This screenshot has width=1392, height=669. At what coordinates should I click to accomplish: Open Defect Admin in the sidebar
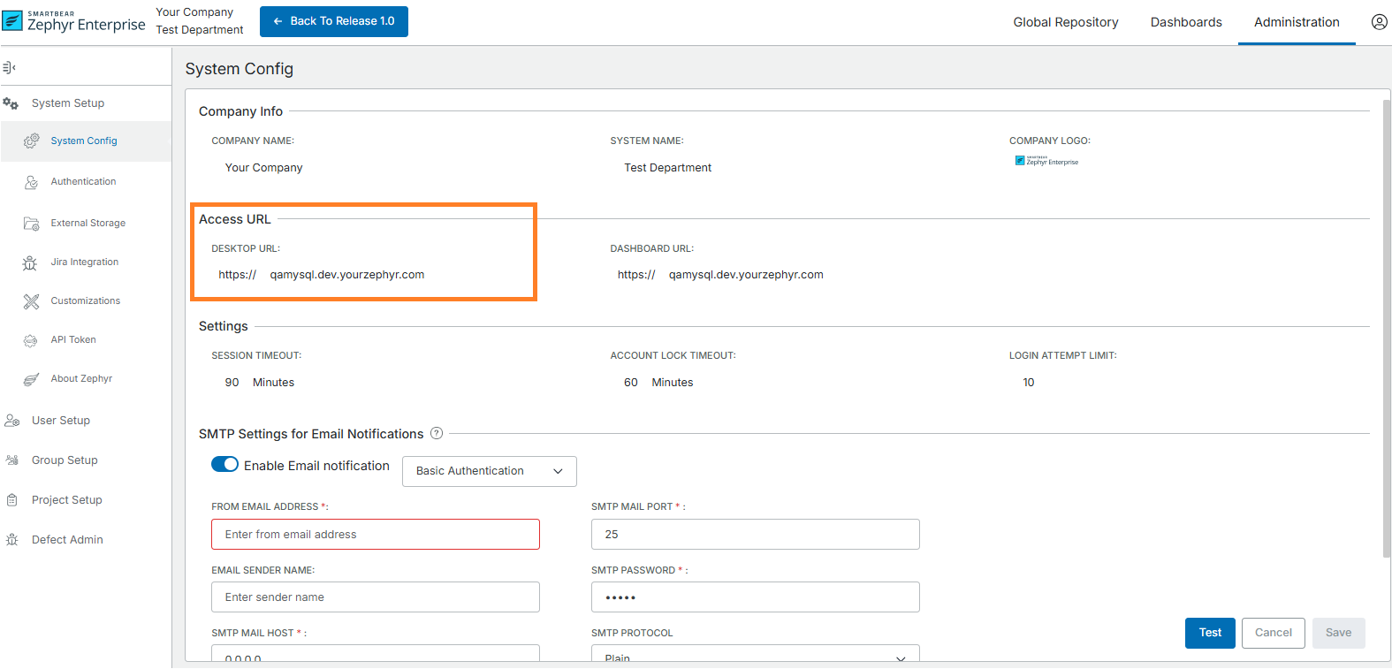67,540
